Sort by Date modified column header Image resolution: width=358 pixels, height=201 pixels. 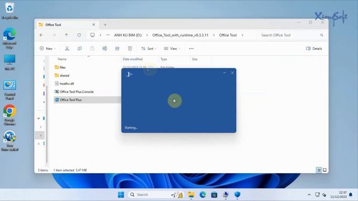[133, 59]
